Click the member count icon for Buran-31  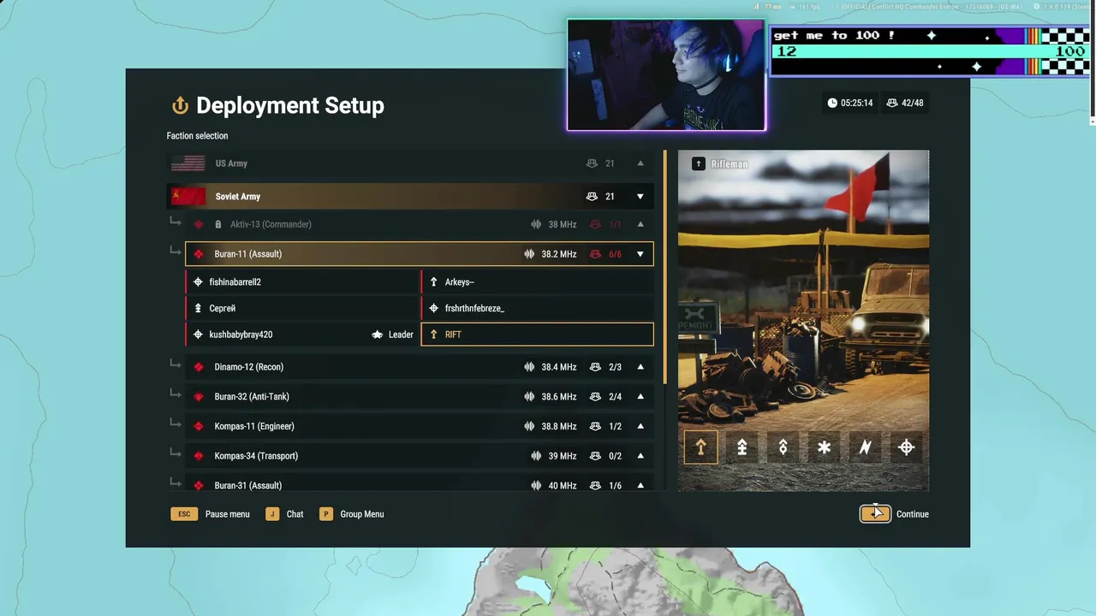595,485
